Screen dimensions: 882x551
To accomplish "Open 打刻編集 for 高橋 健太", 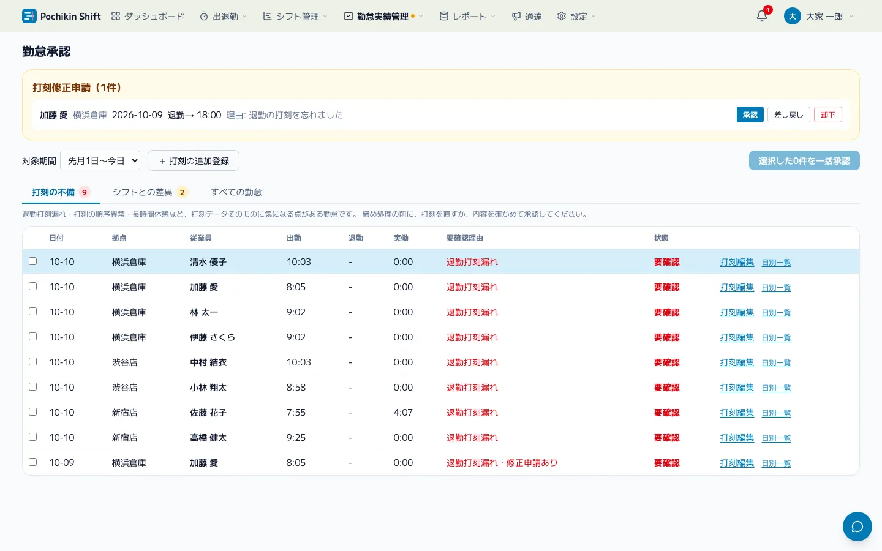I will click(737, 438).
